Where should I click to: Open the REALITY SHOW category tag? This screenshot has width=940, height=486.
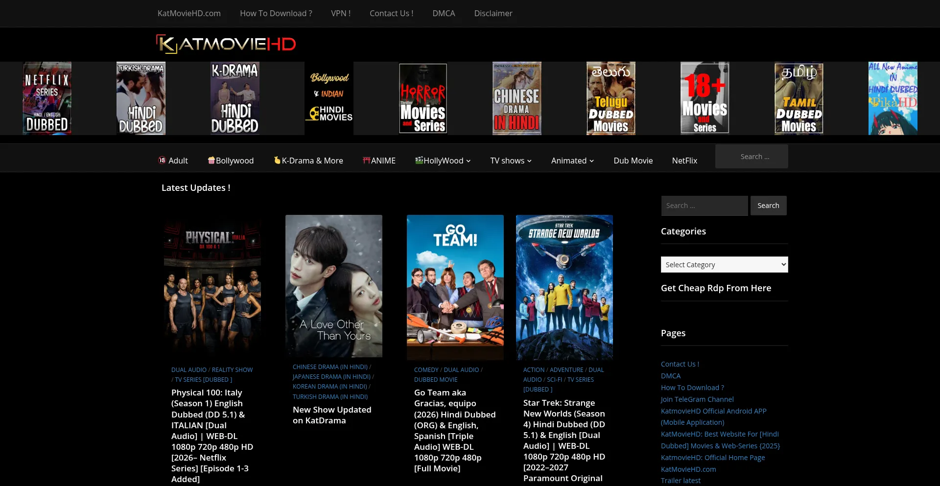pos(232,370)
